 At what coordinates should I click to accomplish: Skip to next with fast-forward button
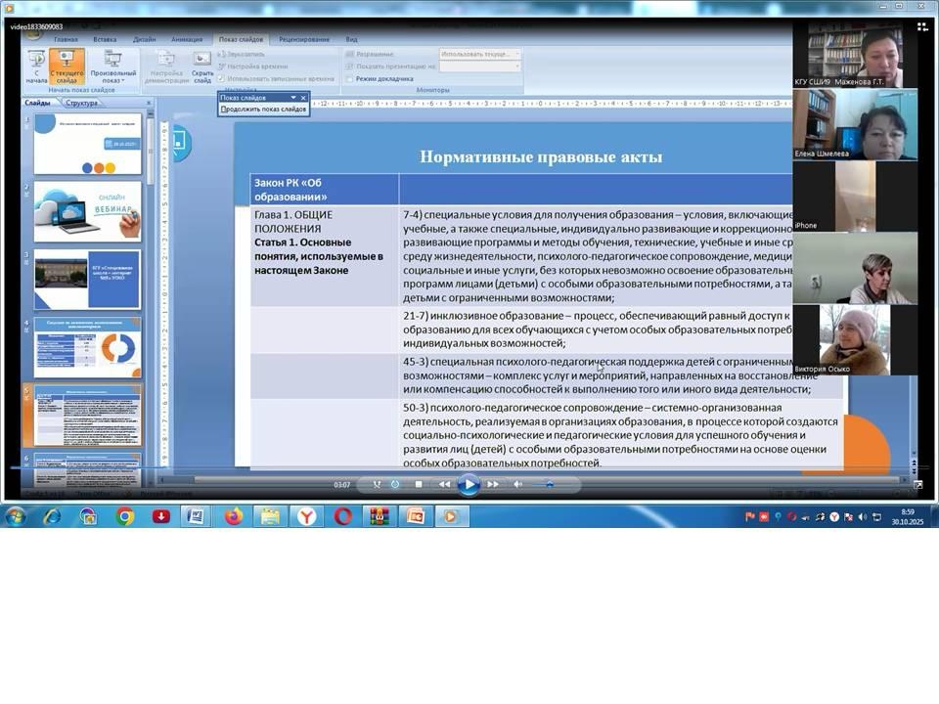[x=493, y=484]
